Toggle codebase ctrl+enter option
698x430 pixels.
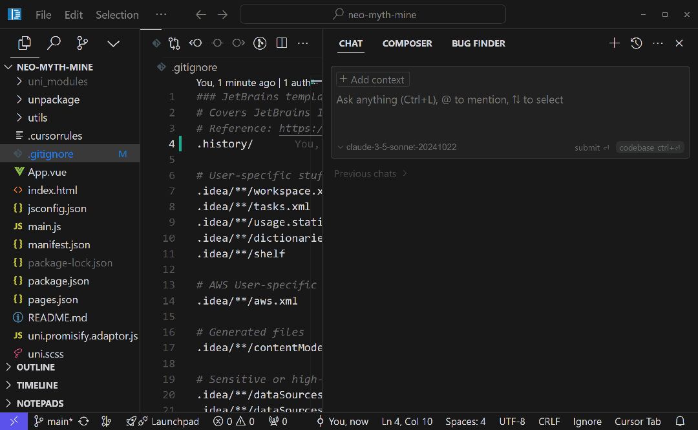(650, 147)
